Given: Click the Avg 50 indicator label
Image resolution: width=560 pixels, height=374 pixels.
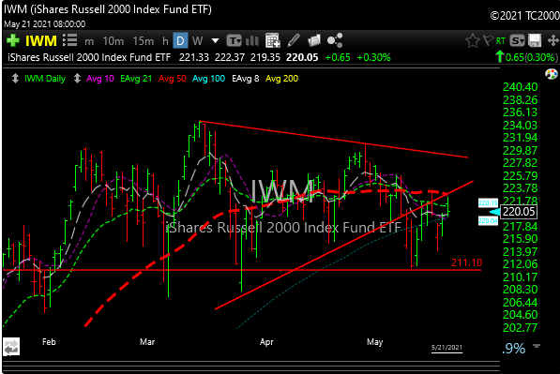Looking at the screenshot, I should 173,79.
